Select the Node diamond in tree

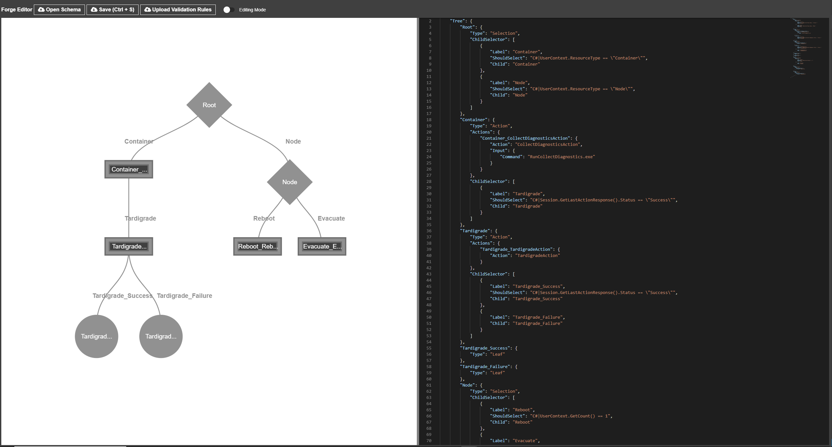click(290, 182)
